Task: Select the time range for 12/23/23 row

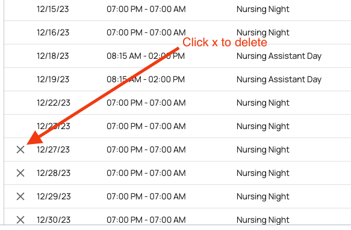Action: 146,126
